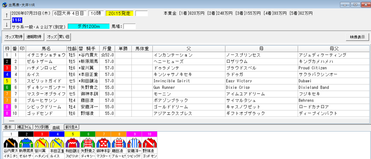Open the 前5走A tab
The height and width of the screenshot is (159, 371).
[x=71, y=127]
